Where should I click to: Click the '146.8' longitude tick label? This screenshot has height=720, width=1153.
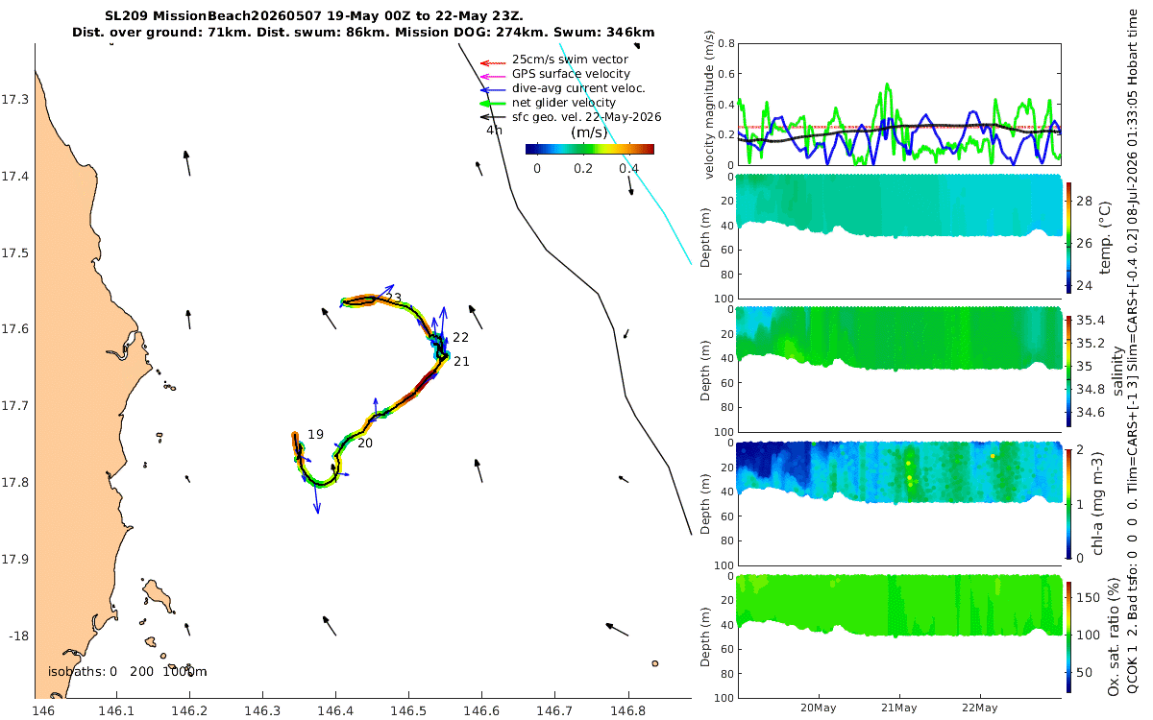628,711
